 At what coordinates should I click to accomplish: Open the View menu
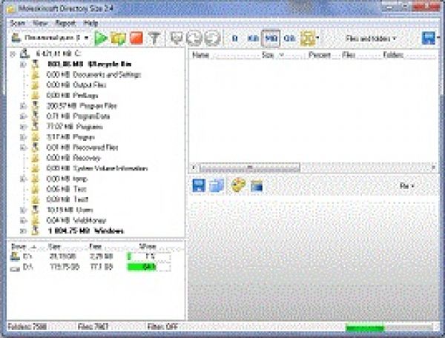40,23
